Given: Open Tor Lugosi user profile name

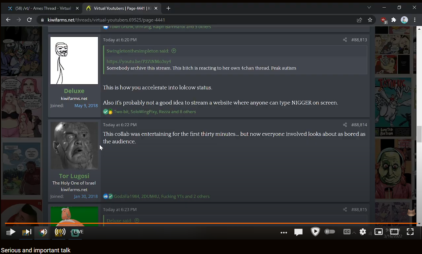Looking at the screenshot, I should (74, 176).
